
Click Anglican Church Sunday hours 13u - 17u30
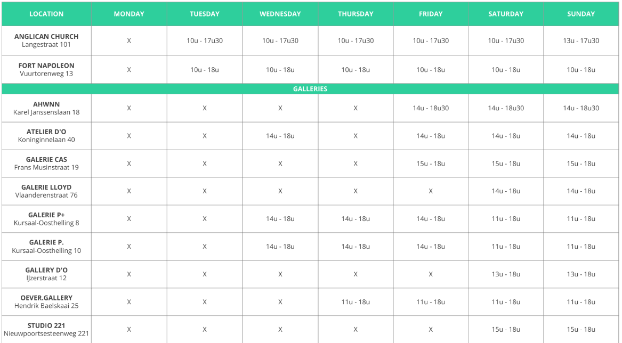tap(581, 40)
